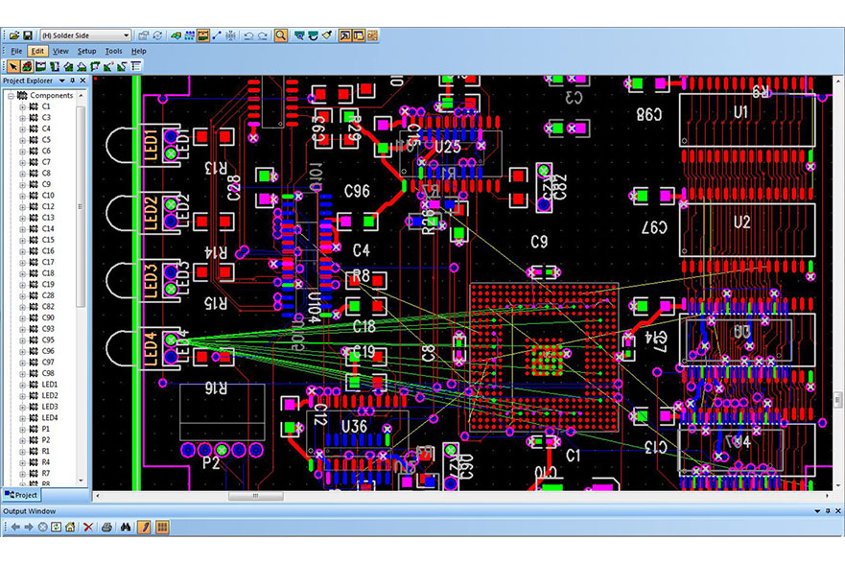Select C96 in the component list
This screenshot has width=845, height=563.
(x=47, y=351)
